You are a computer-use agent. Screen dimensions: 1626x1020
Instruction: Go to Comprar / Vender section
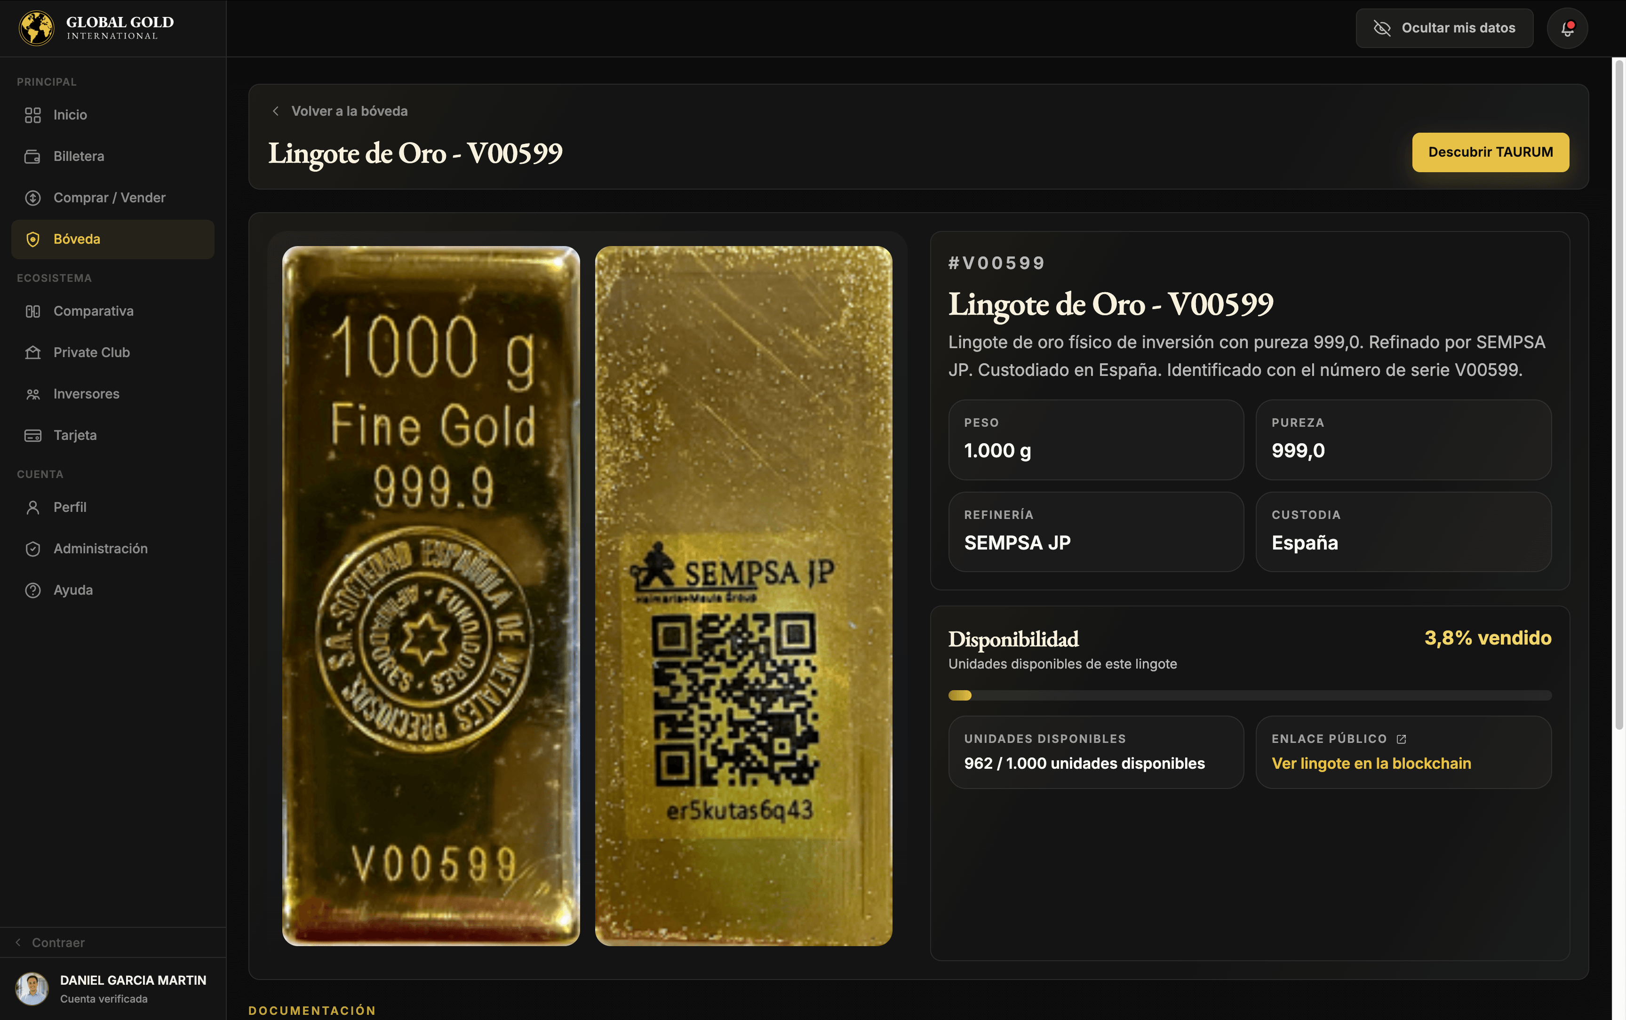click(x=112, y=198)
